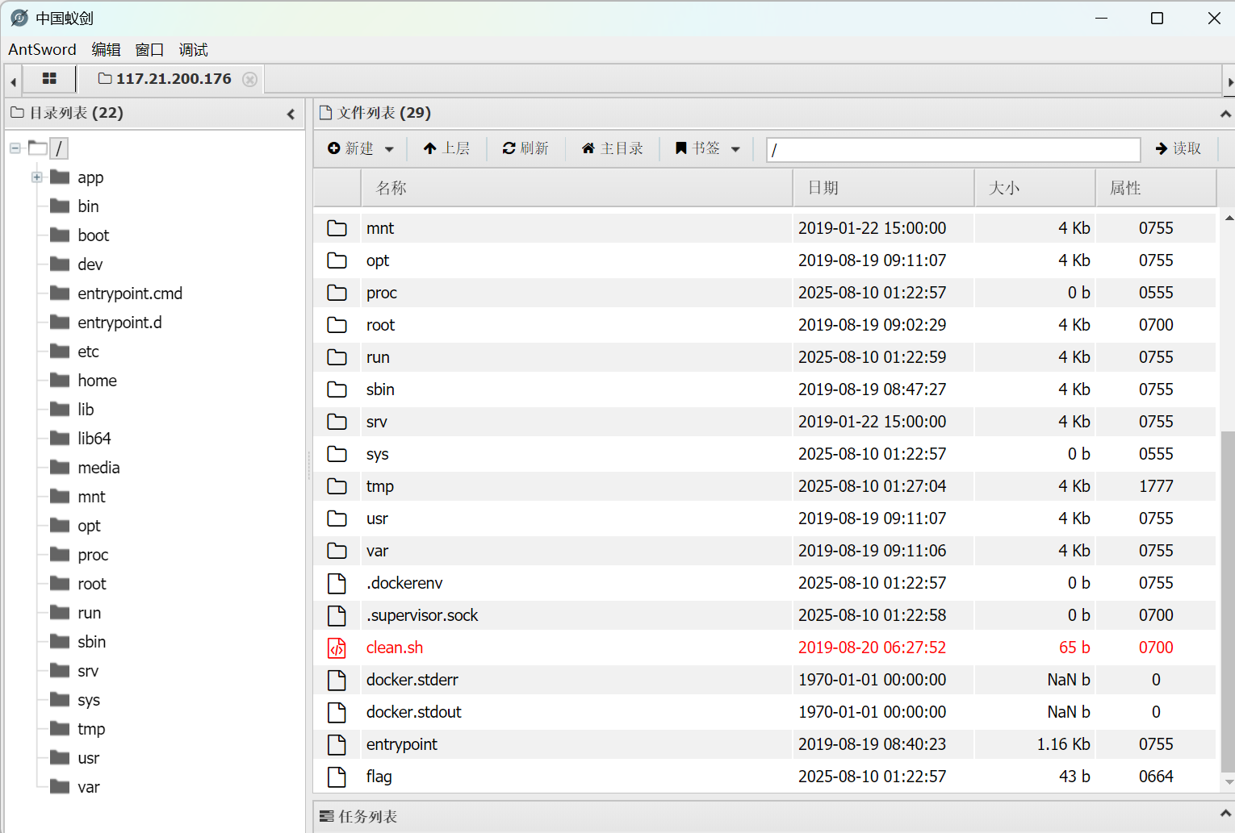
Task: Click the .dockerenv file icon
Action: (337, 583)
